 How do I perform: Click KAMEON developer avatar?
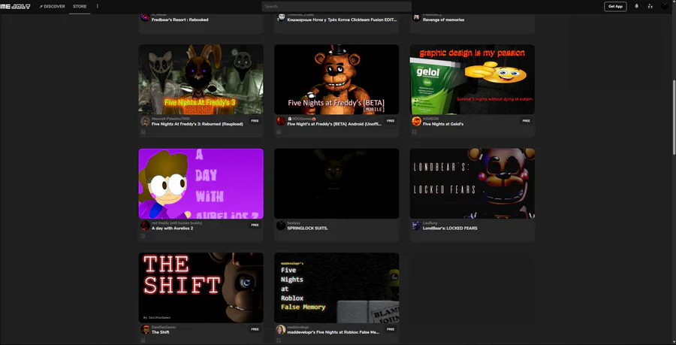pyautogui.click(x=416, y=121)
